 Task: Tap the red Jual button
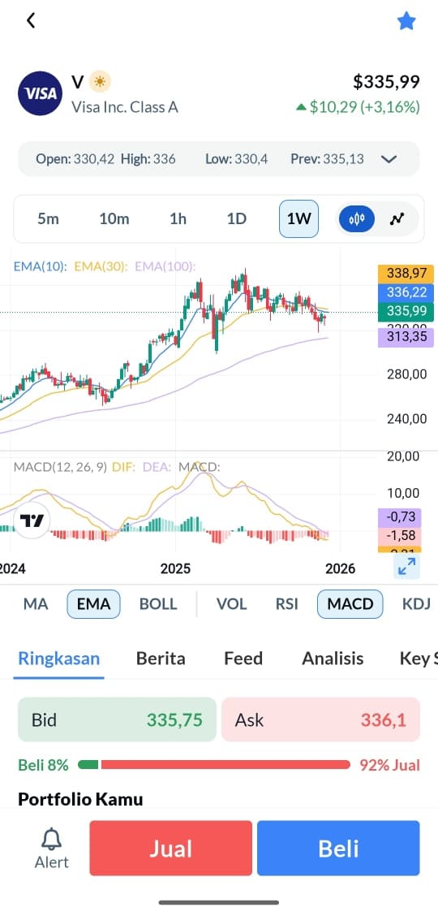pos(171,849)
